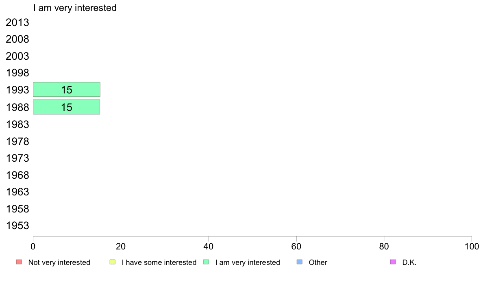Click the green I am very interested swatch

206,262
